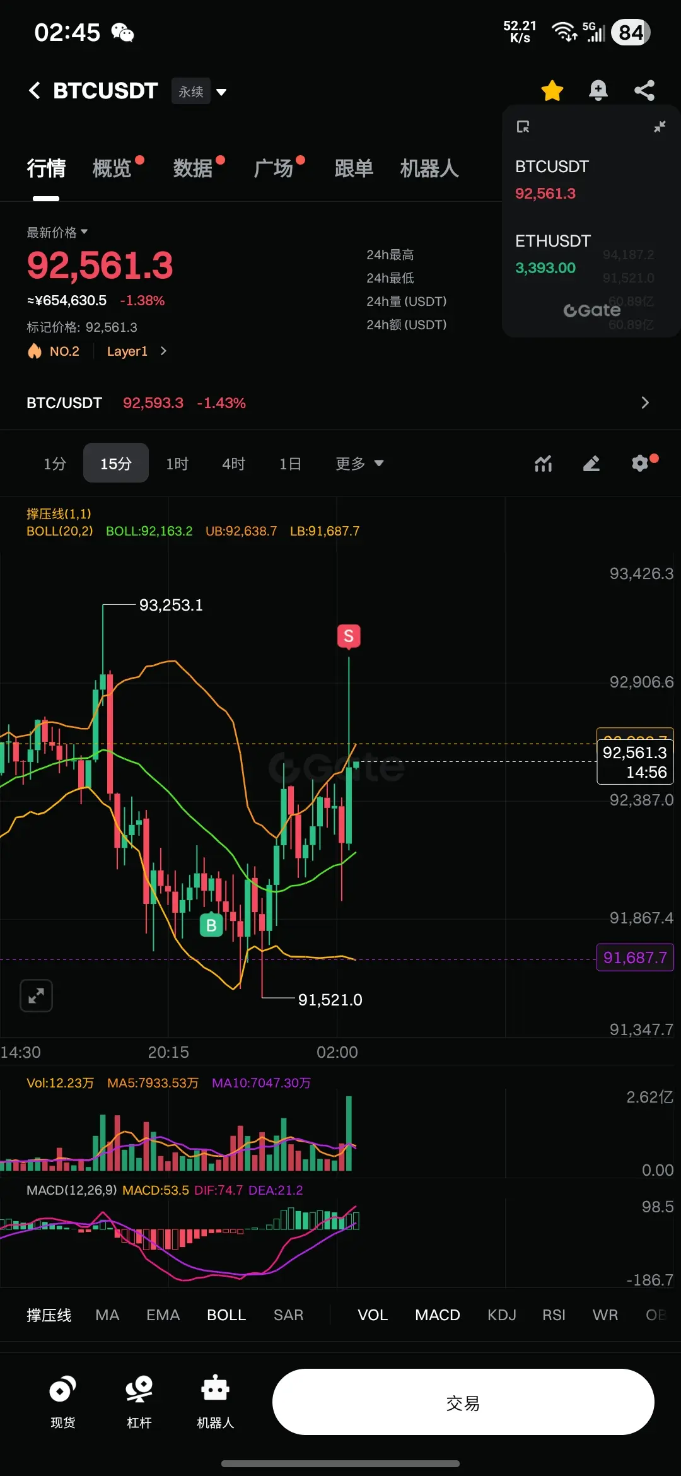Toggle SAR indicator

coord(288,1315)
